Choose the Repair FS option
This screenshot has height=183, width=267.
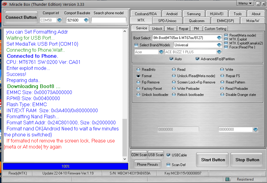tap(222, 76)
